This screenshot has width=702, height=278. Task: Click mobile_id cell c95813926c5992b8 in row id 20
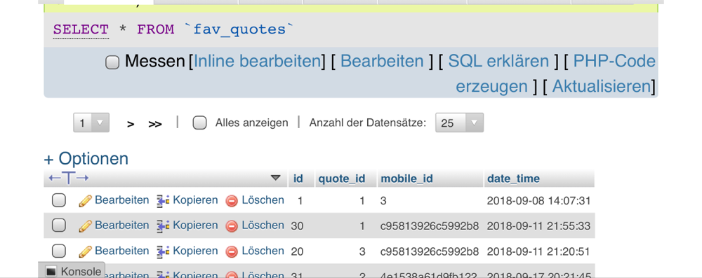pyautogui.click(x=430, y=251)
